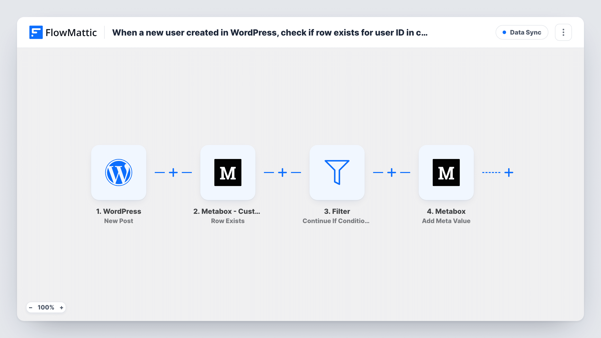Open the WordPress trigger step icon
Screen dimensions: 601x338
pos(119,173)
